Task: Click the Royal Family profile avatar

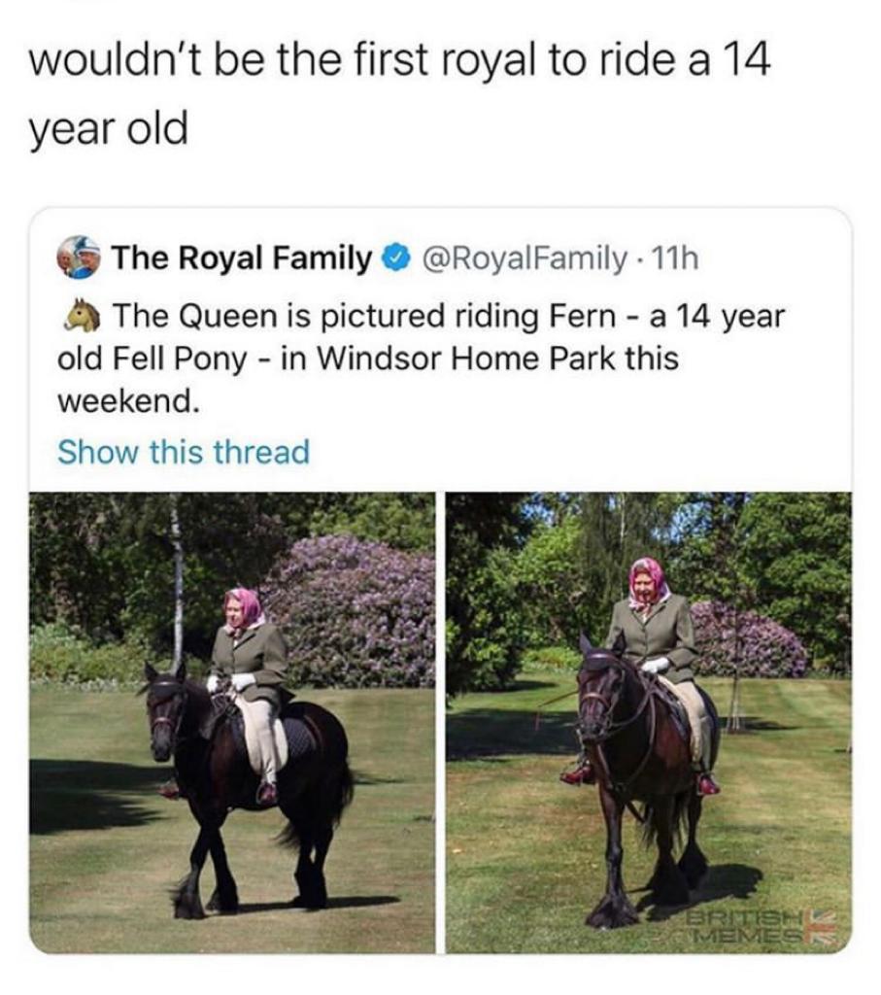Action: click(x=78, y=258)
